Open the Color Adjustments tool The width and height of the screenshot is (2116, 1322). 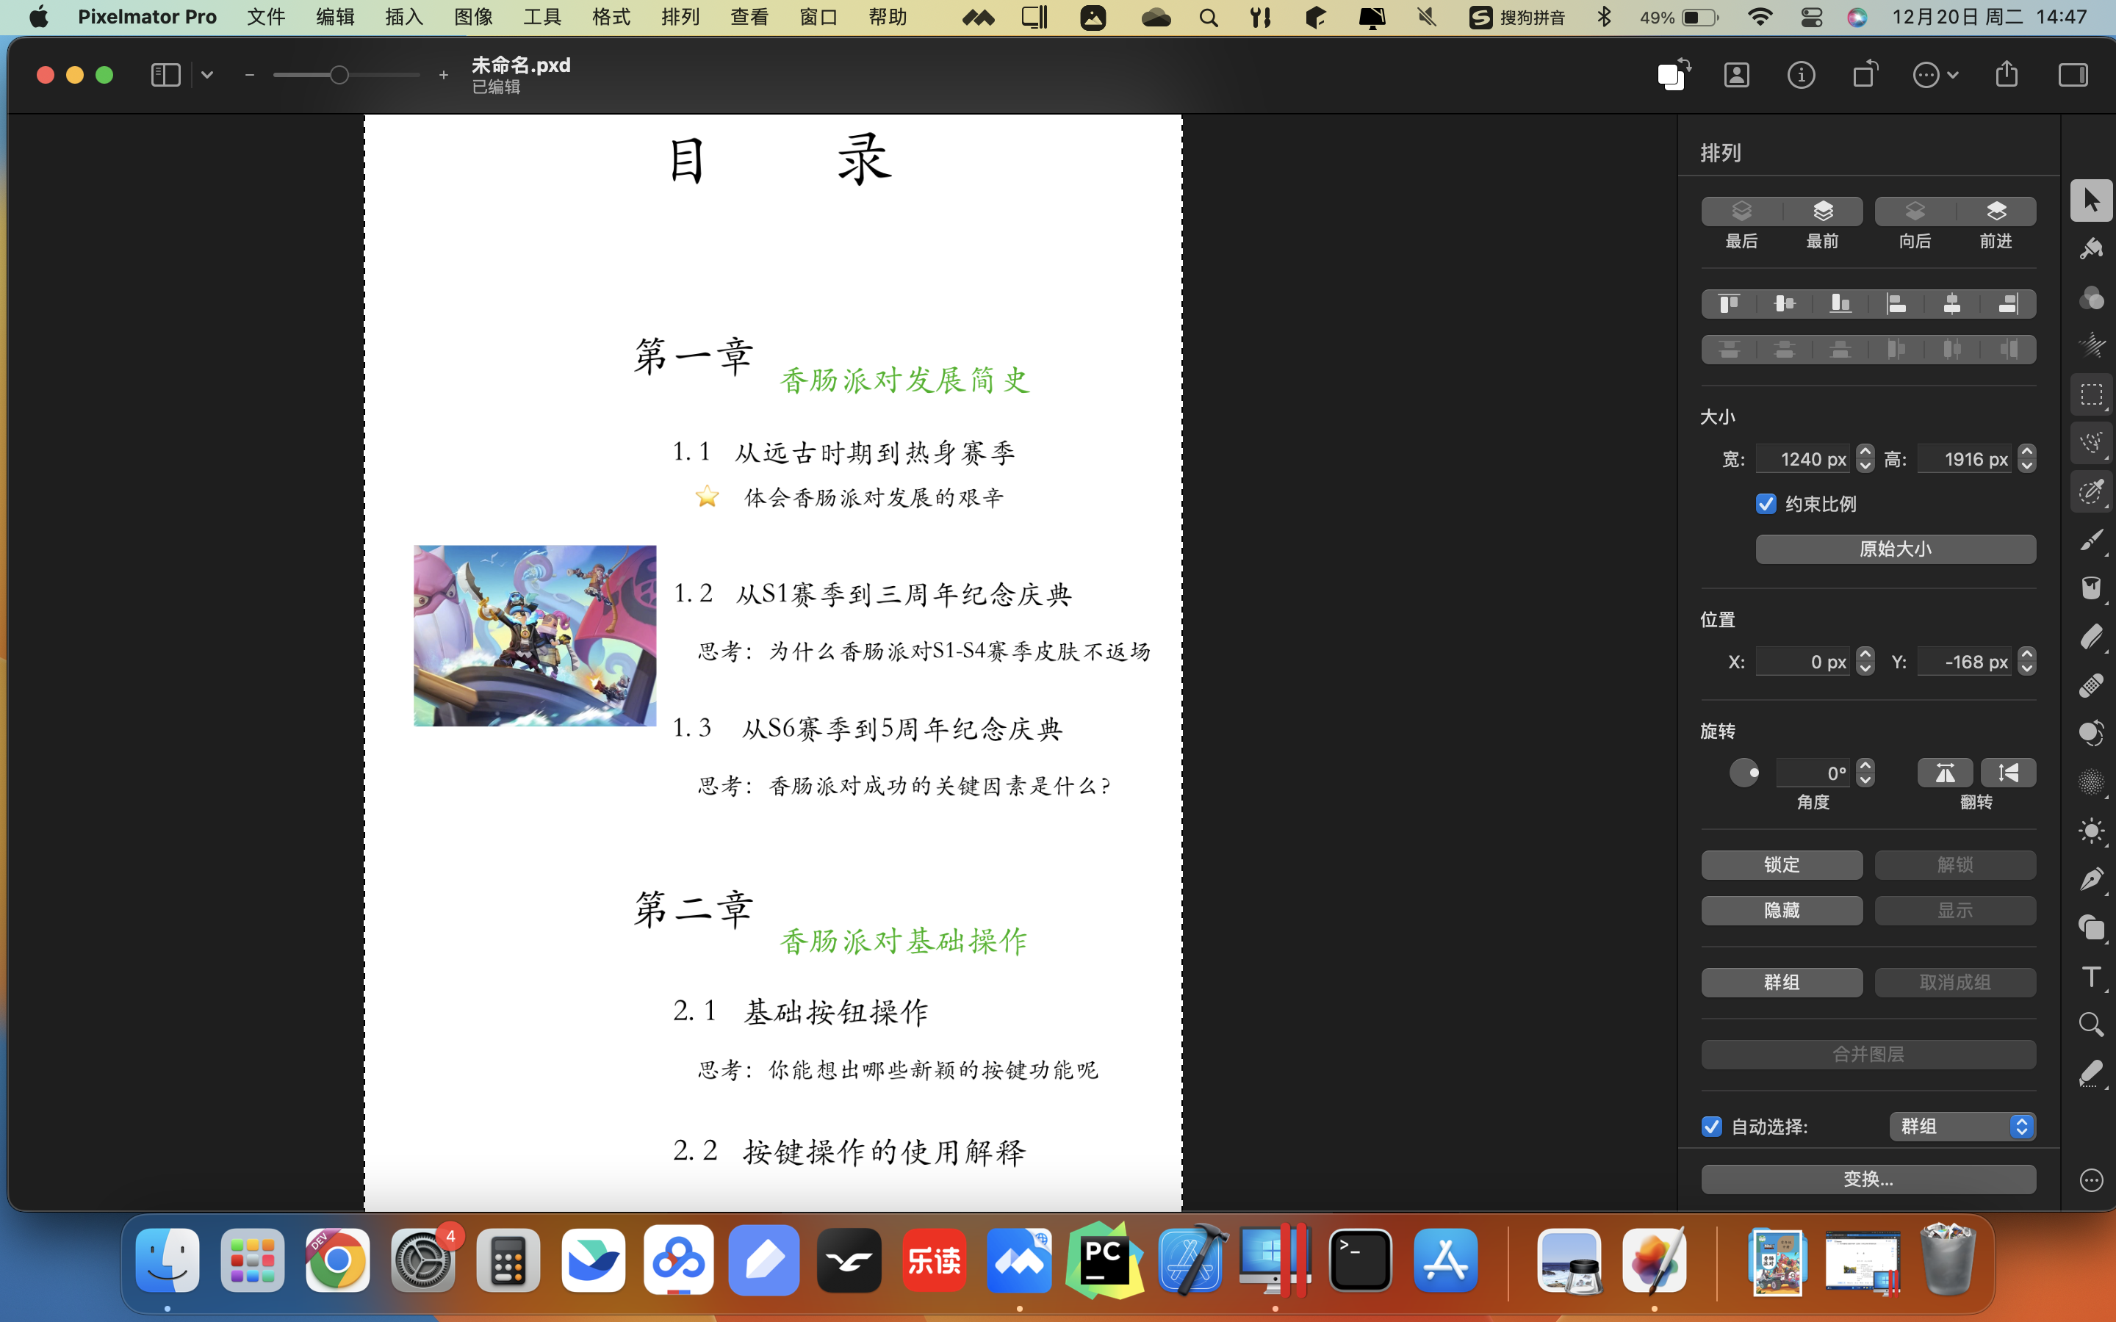[x=2090, y=297]
